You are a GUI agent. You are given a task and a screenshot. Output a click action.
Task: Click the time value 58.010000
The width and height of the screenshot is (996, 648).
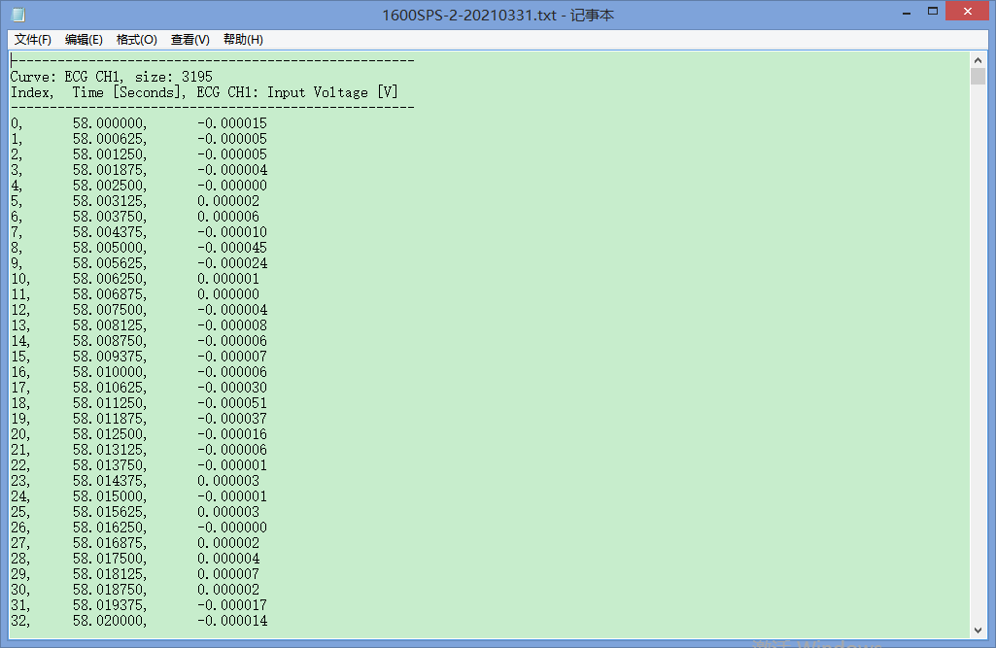pos(109,372)
